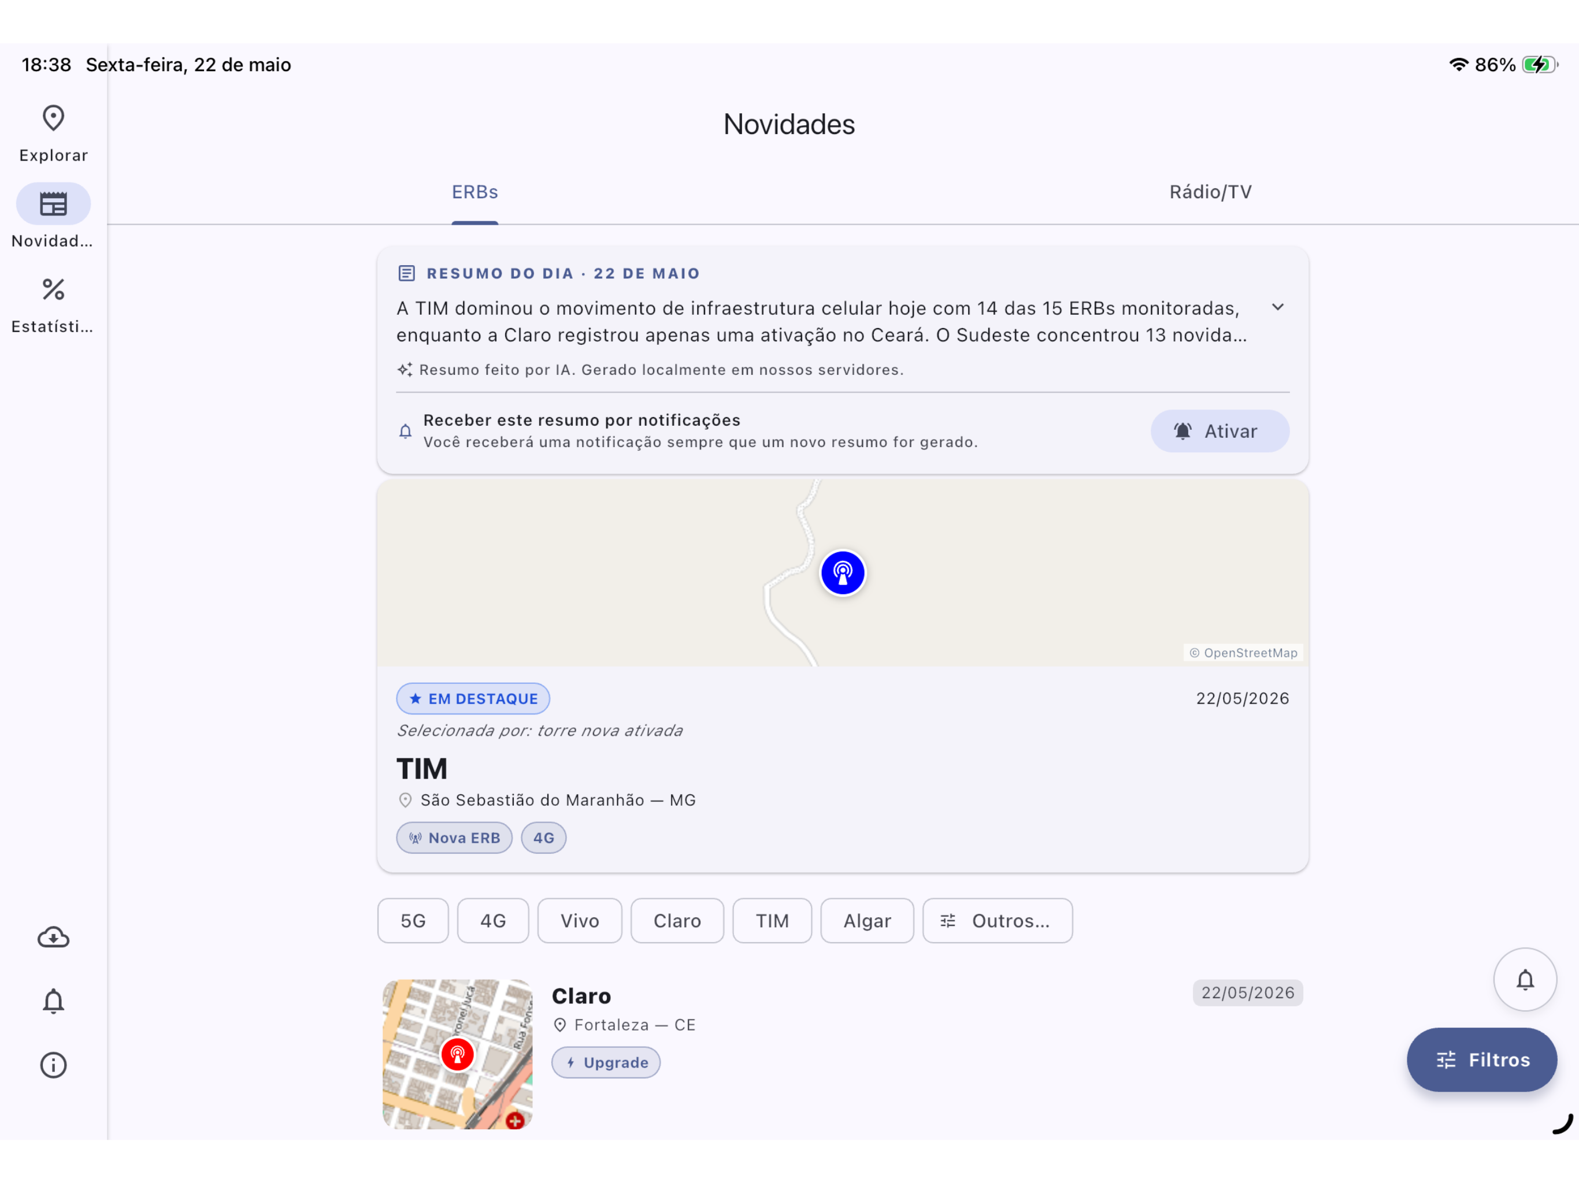The width and height of the screenshot is (1579, 1183).
Task: Click the TIM operator heading
Action: pyautogui.click(x=422, y=769)
